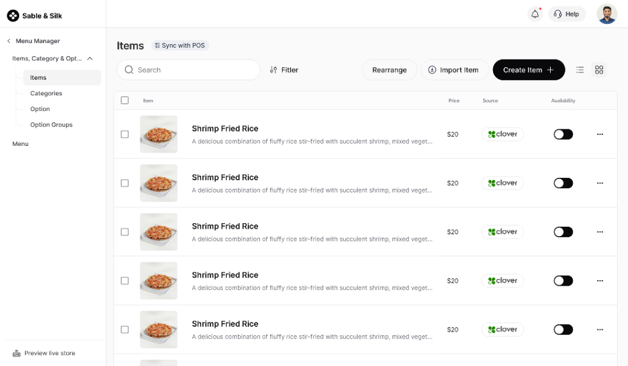This screenshot has height=366, width=628.
Task: Open more options for fifth Shrimp Fried Rice
Action: tap(600, 330)
